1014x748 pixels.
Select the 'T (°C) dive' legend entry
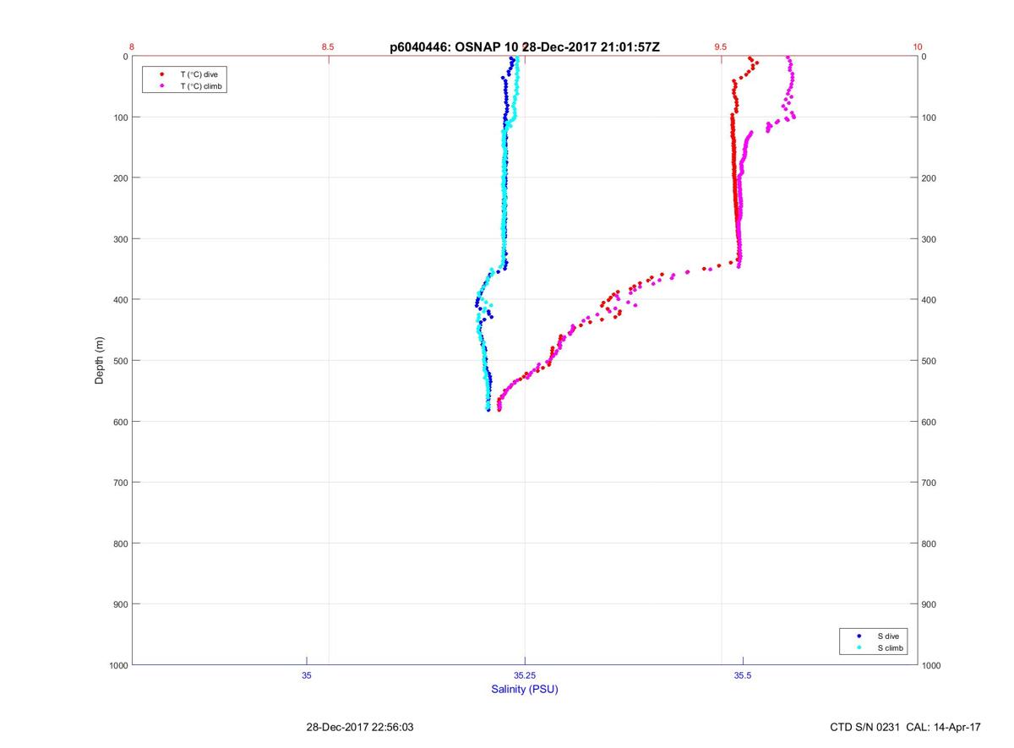point(199,74)
